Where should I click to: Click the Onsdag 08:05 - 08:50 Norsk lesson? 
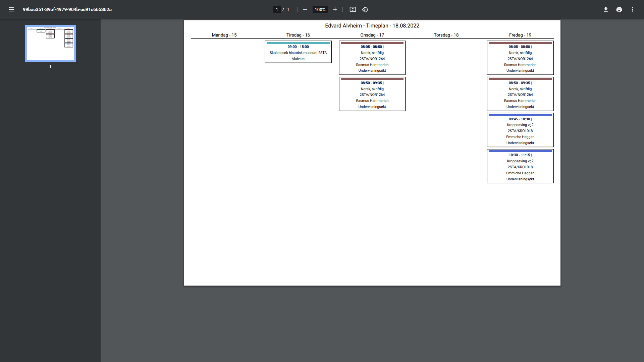372,59
